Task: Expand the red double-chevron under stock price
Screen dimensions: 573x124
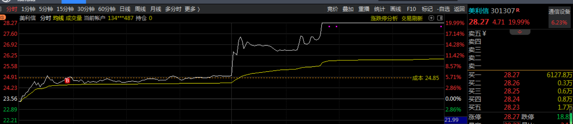Action: [520, 32]
